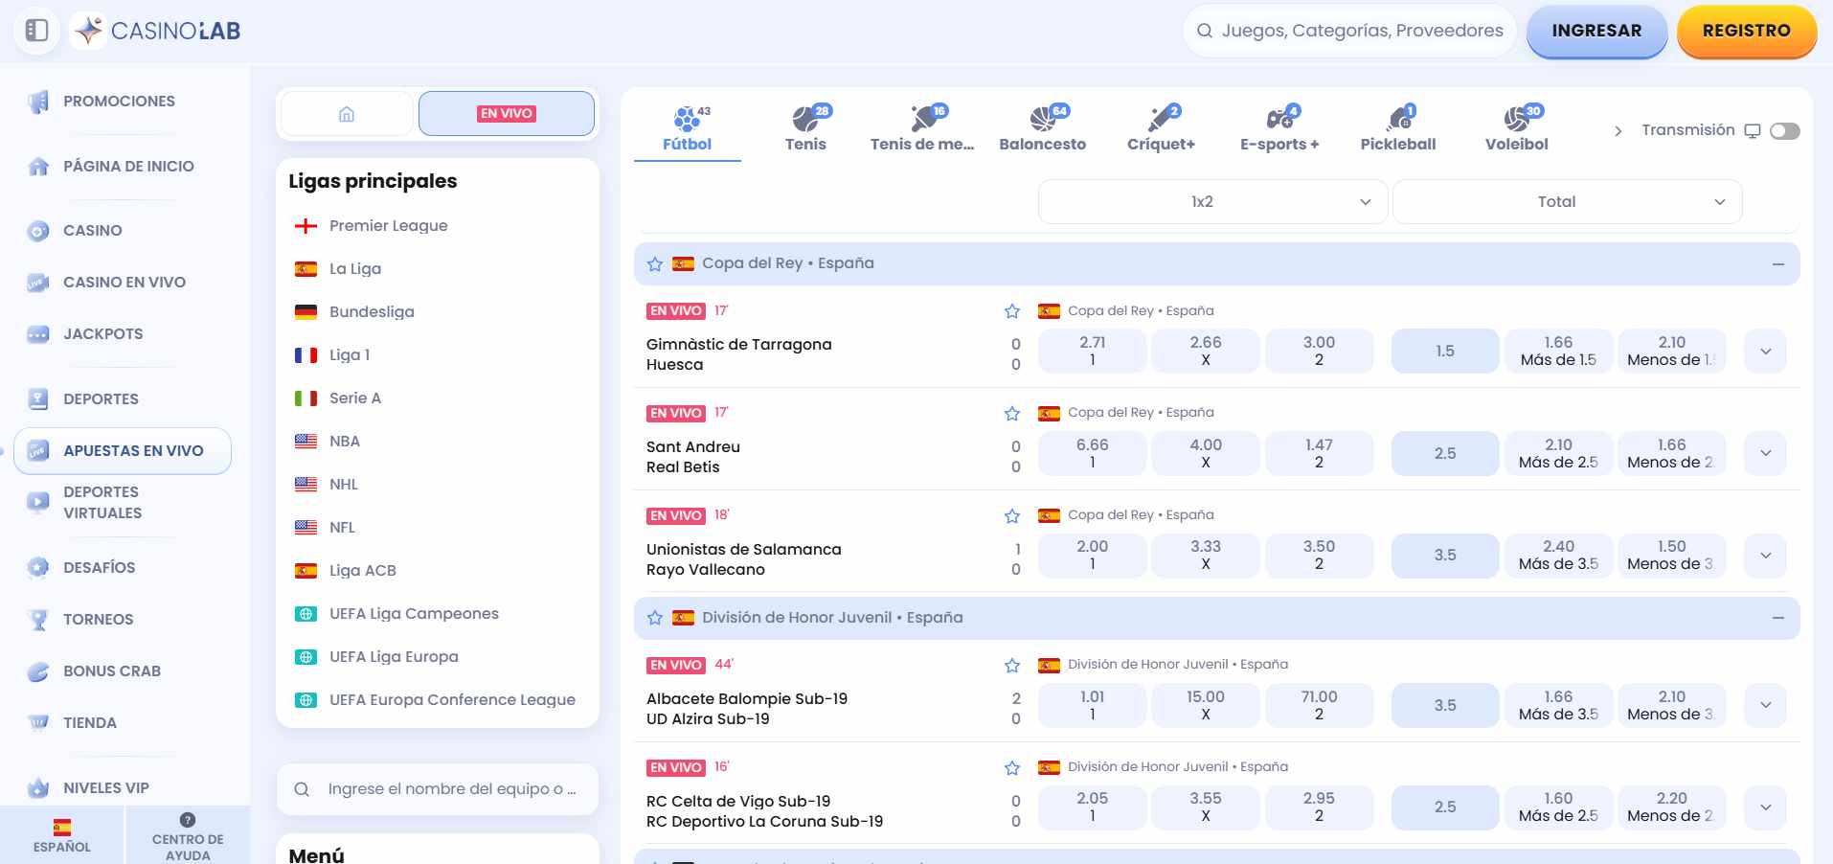Open the Casino chip icon

[x=38, y=231]
